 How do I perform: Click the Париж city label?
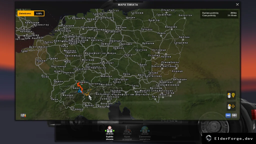click(x=41, y=61)
